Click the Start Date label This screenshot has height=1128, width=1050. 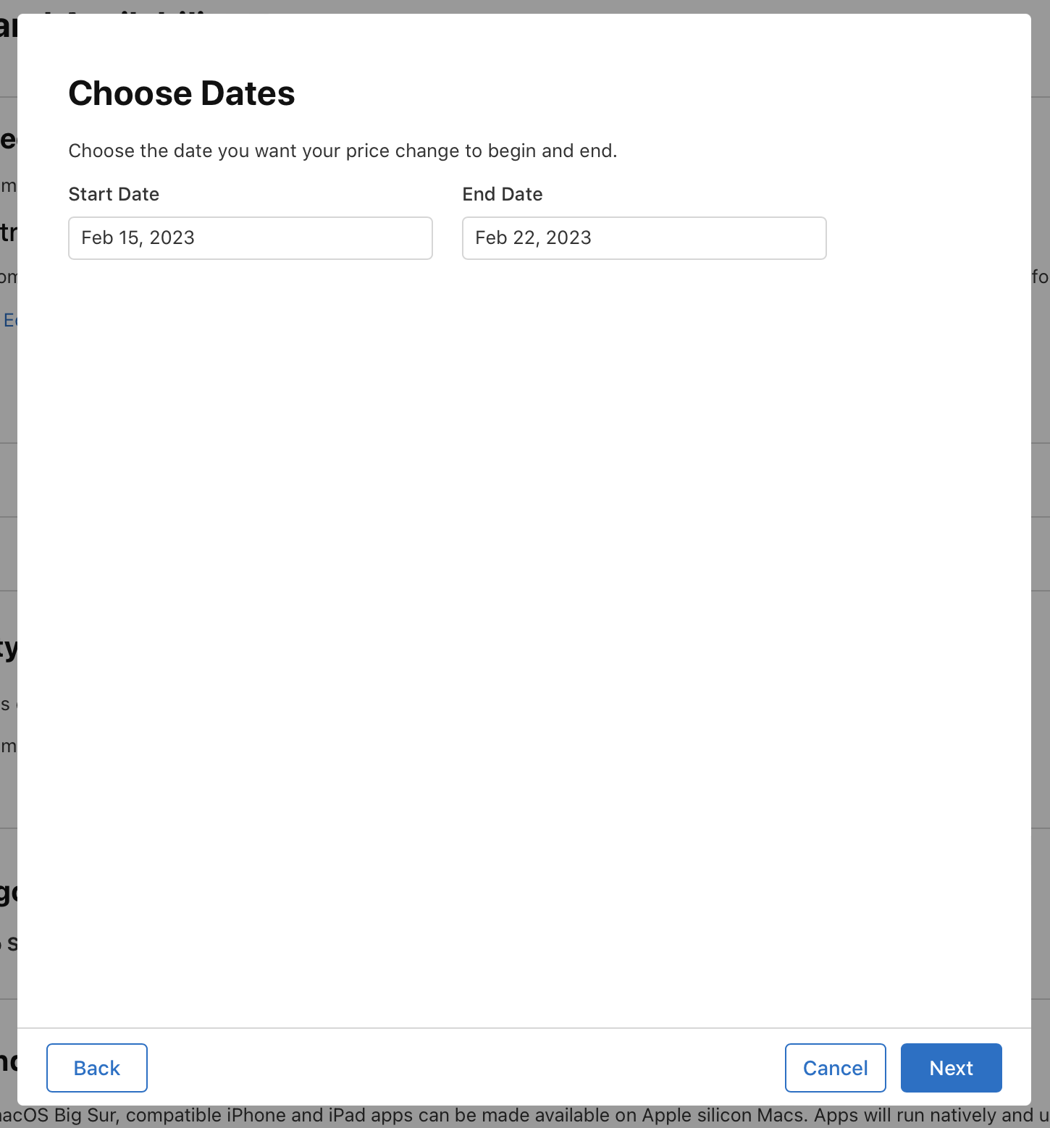[114, 194]
